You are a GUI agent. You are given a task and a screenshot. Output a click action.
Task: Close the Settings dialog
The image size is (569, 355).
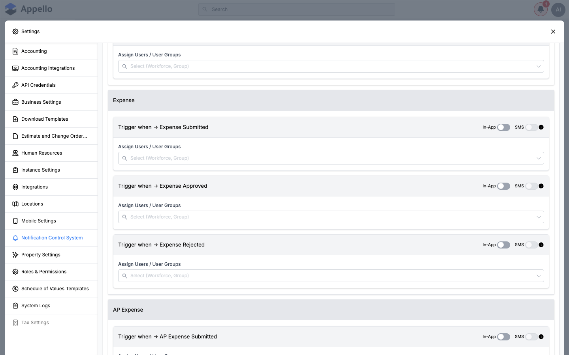553,32
